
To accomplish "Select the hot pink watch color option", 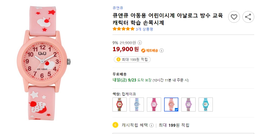I will click(x=154, y=105).
